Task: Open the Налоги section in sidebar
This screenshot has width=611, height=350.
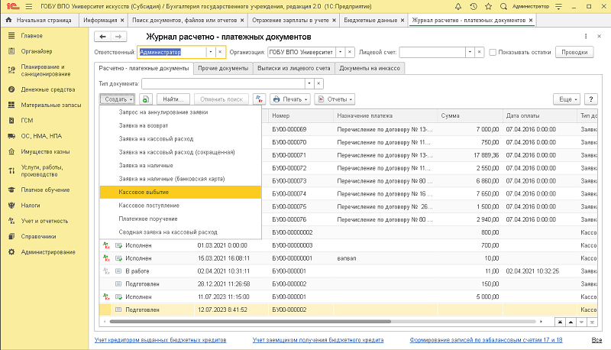Action: (x=31, y=205)
